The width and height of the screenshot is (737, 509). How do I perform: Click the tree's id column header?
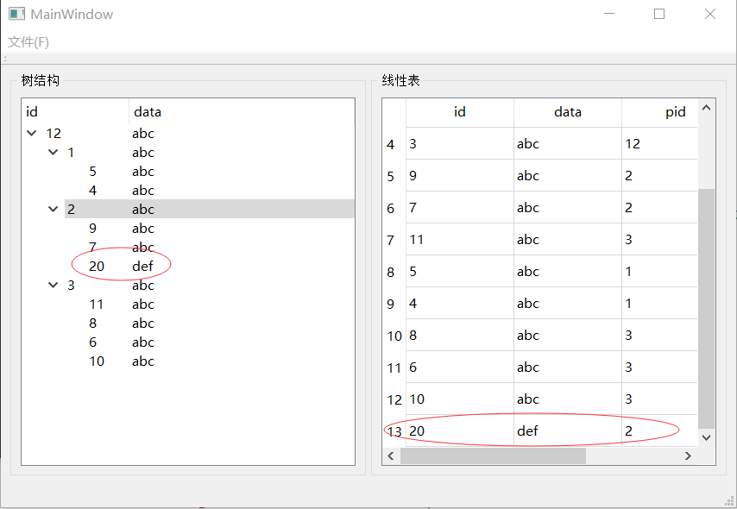75,112
